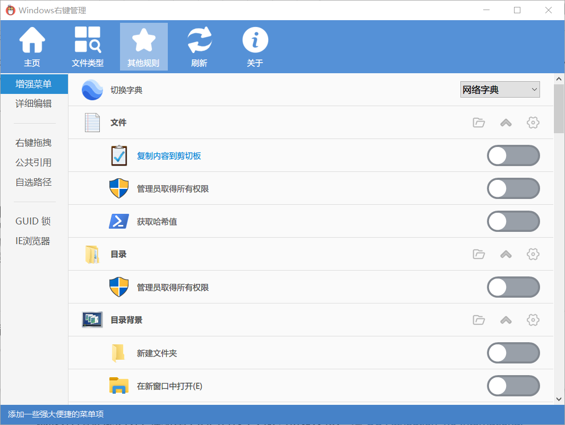Open the GUID 锁 sidebar entry
Image resolution: width=565 pixels, height=425 pixels.
[x=33, y=221]
